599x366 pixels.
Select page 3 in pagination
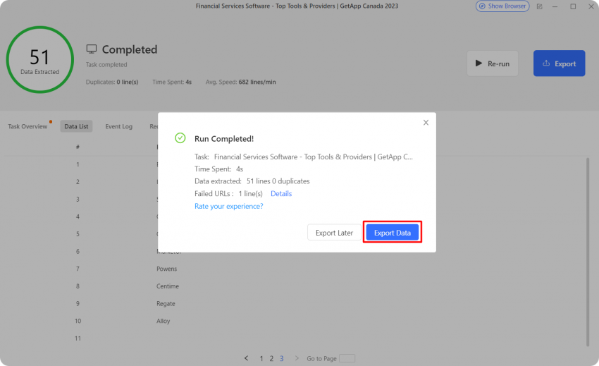[x=282, y=359]
